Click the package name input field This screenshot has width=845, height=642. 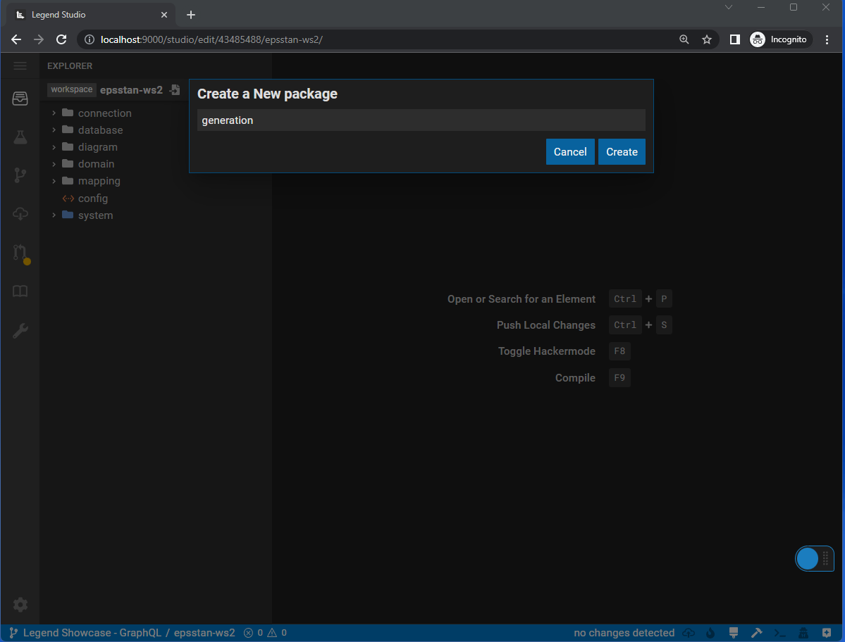(x=421, y=120)
